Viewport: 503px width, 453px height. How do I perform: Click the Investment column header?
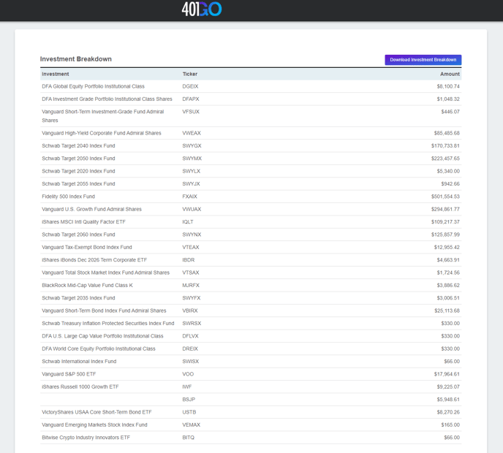coord(56,74)
